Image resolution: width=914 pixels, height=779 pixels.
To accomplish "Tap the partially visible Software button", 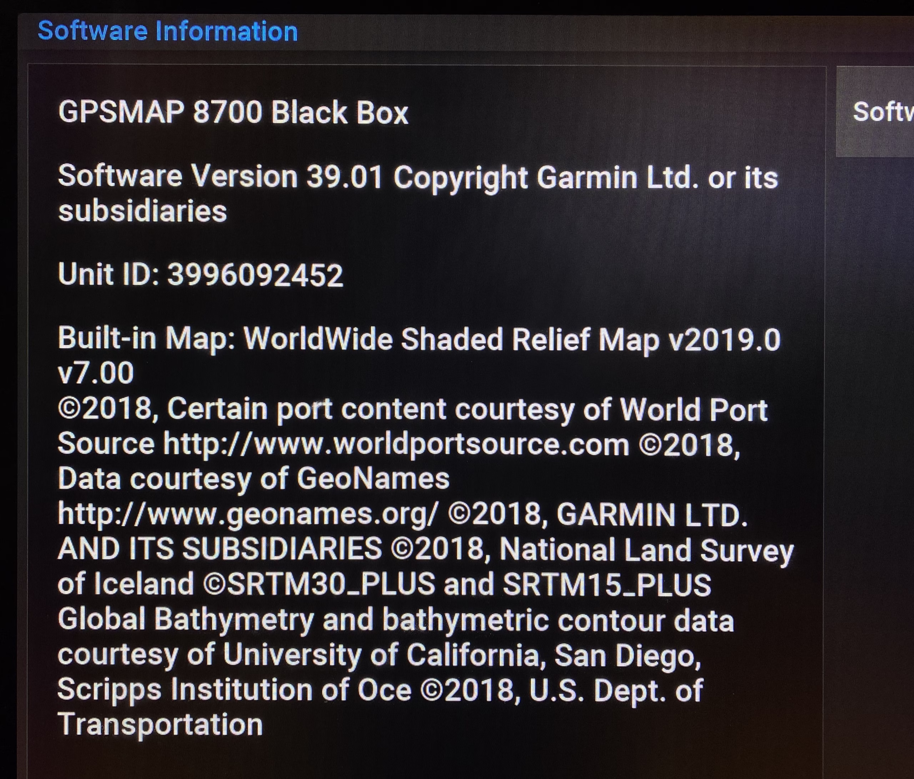I will pyautogui.click(x=875, y=111).
